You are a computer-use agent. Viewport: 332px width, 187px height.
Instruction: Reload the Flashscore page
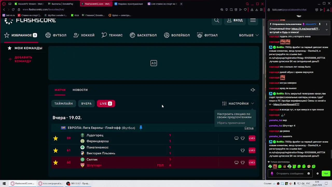[13, 10]
